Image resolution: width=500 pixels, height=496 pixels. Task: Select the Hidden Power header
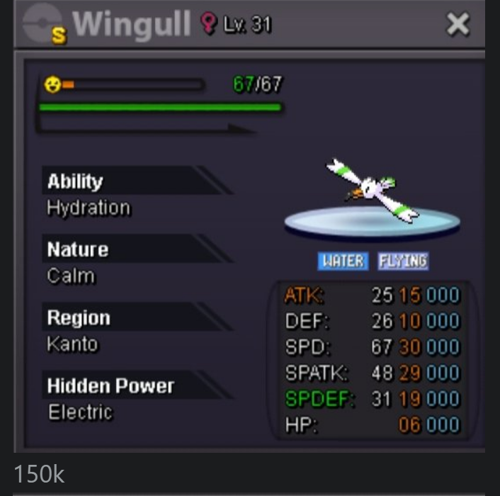click(x=137, y=385)
